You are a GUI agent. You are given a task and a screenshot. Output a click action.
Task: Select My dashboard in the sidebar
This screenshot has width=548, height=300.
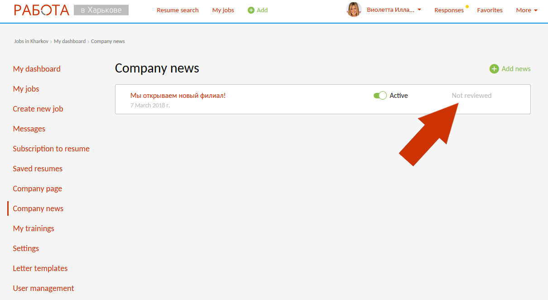(x=37, y=69)
